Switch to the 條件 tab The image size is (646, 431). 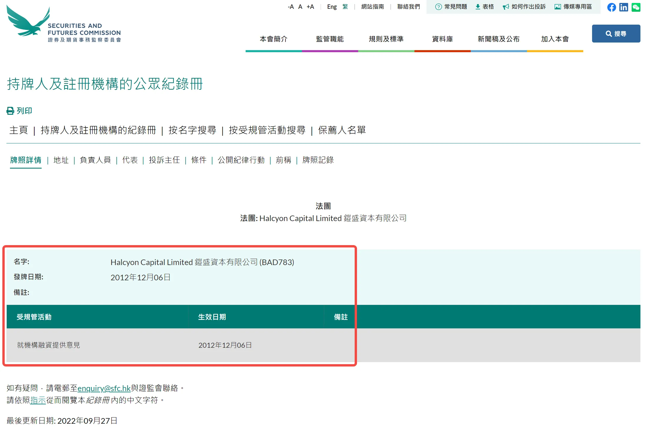(199, 160)
